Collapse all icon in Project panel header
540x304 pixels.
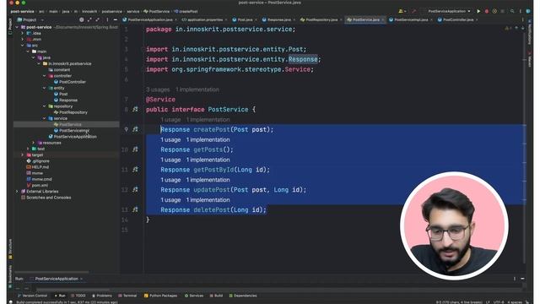click(98, 19)
